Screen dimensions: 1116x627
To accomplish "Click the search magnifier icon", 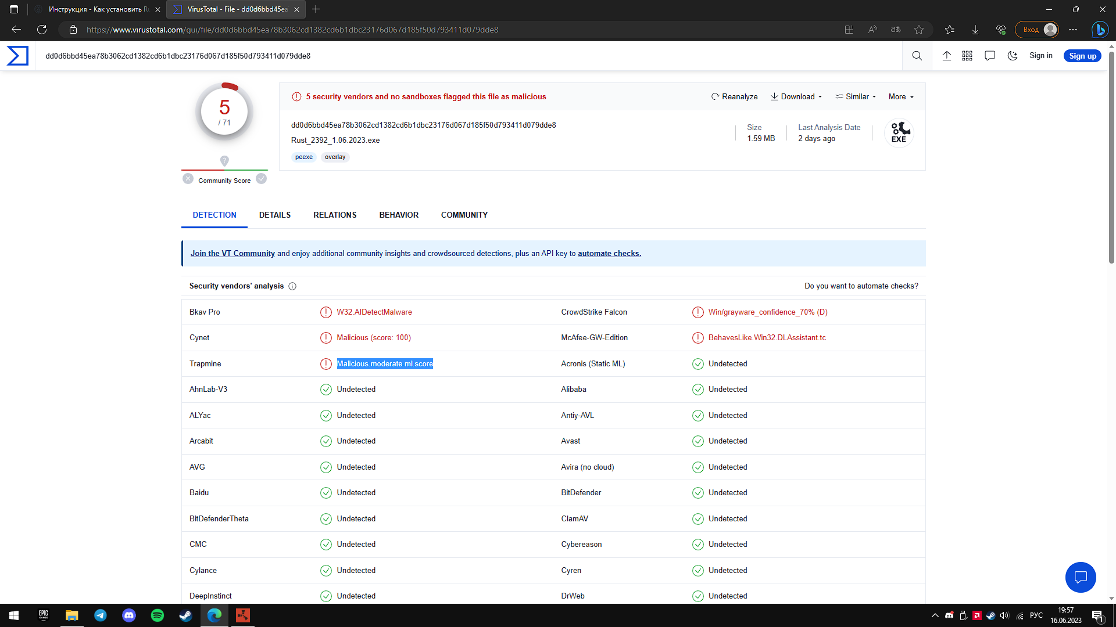I will tap(917, 56).
